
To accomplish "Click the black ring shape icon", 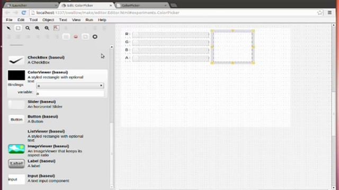I will coord(95,36).
